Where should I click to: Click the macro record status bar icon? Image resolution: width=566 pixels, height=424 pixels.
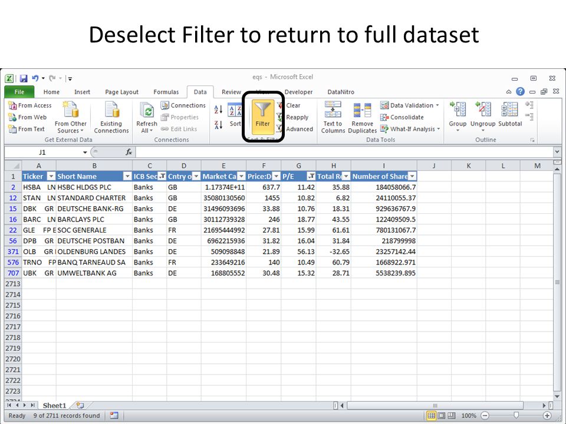(x=114, y=416)
